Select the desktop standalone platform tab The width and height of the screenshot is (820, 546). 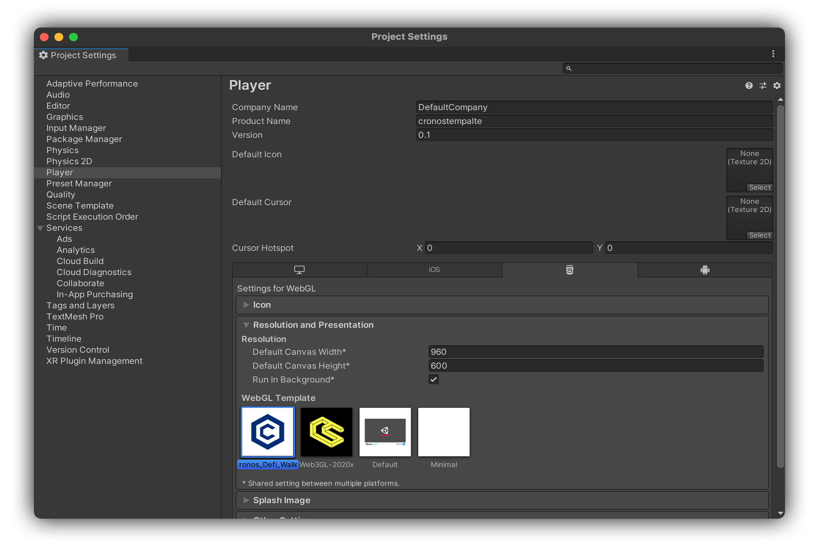(299, 270)
